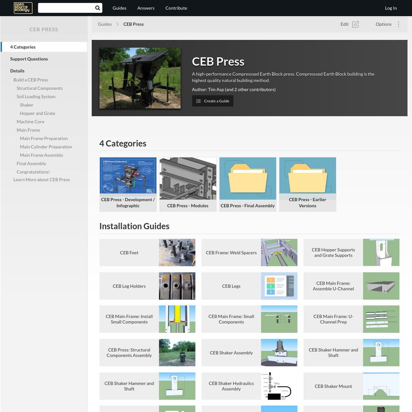This screenshot has height=412, width=412.
Task: Go to Guides breadcrumb link
Action: click(105, 24)
